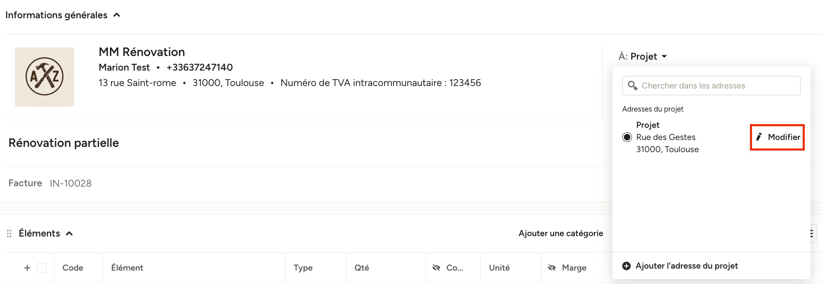
Task: Click the pencil icon next to Modifier
Action: point(759,137)
